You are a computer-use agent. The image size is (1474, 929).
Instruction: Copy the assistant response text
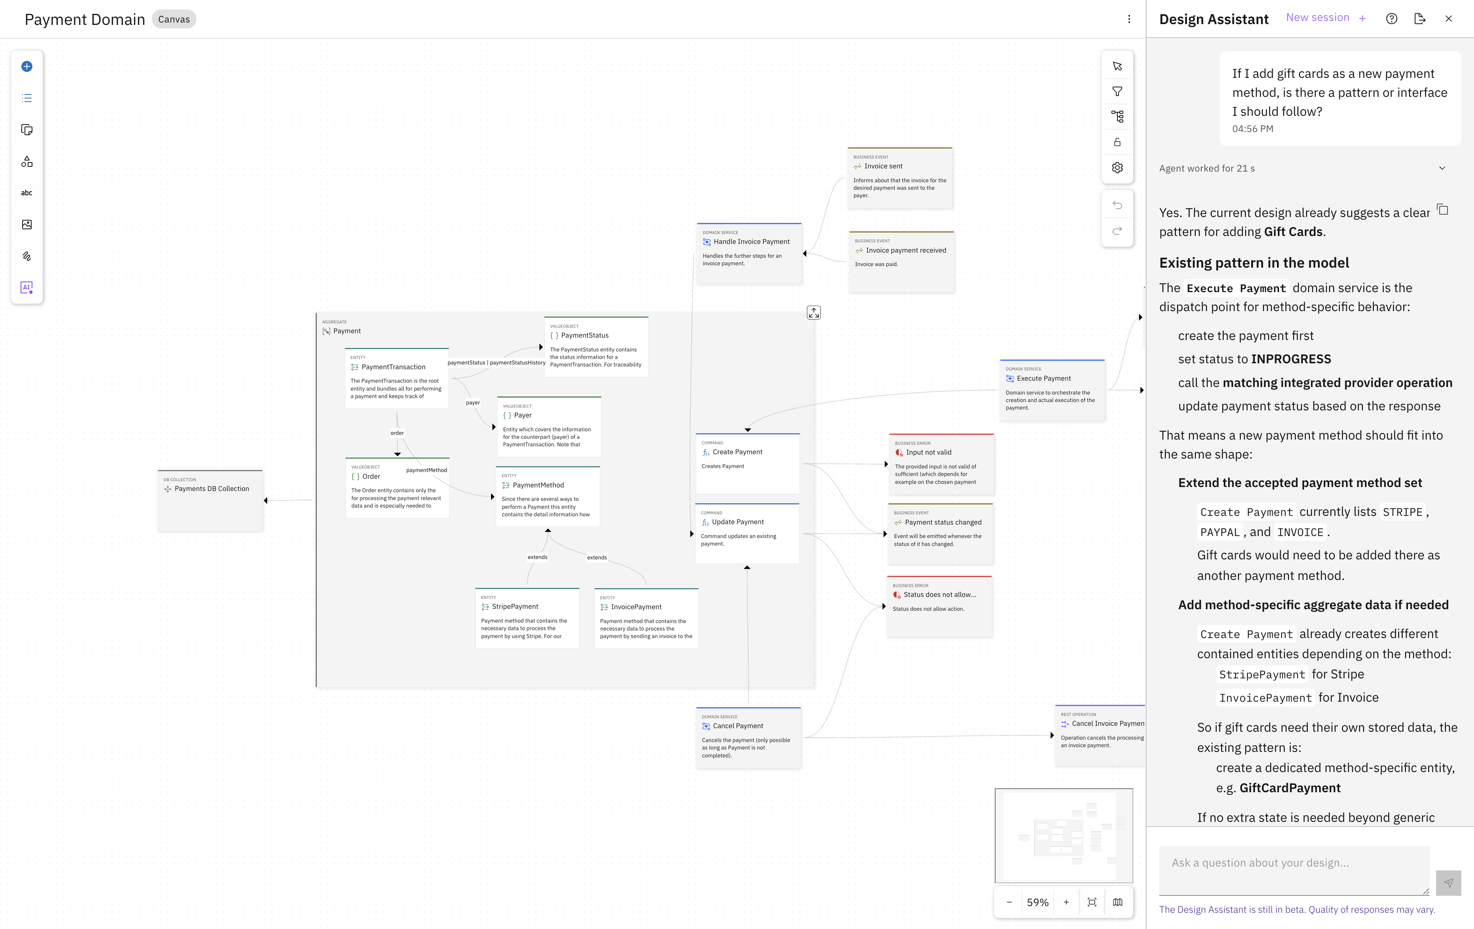(x=1442, y=210)
